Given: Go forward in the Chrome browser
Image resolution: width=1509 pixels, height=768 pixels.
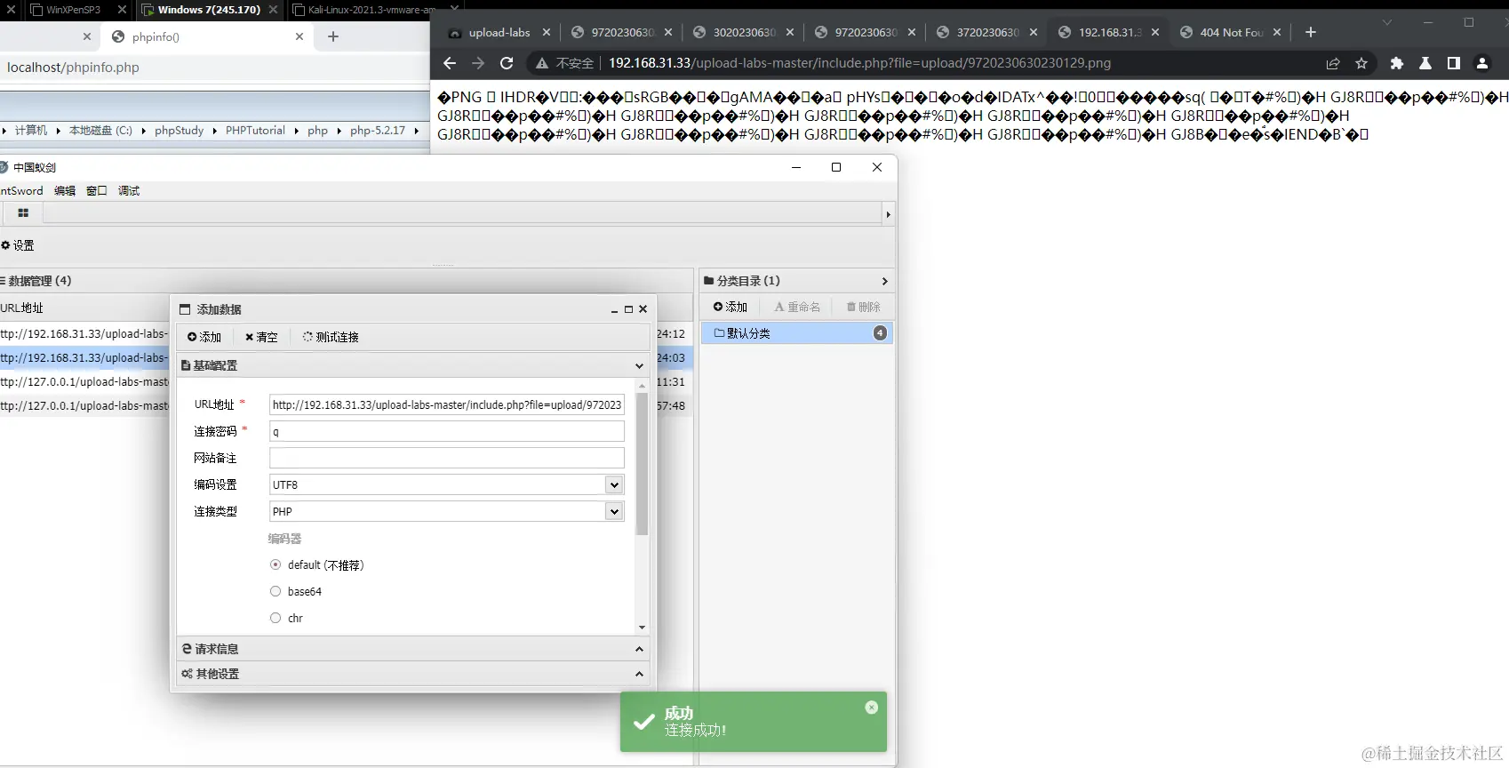Looking at the screenshot, I should pyautogui.click(x=478, y=63).
